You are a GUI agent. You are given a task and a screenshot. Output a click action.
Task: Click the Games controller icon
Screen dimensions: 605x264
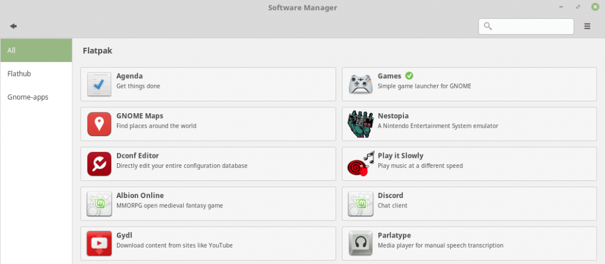click(360, 84)
